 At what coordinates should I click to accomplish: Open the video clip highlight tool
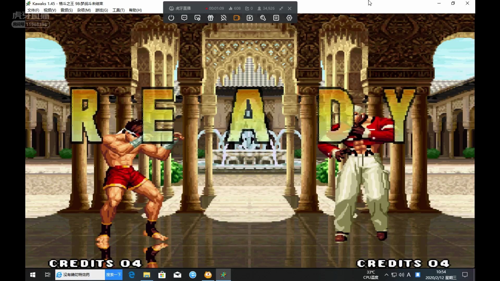pos(250,18)
